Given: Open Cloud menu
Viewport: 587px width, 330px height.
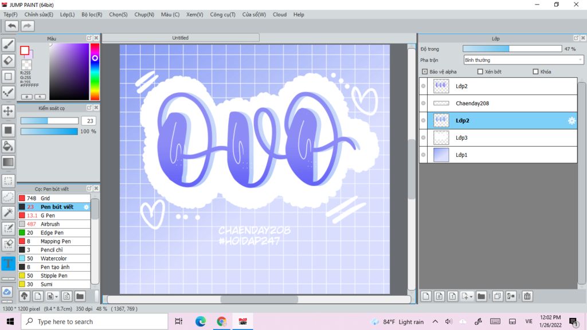Looking at the screenshot, I should tap(279, 14).
